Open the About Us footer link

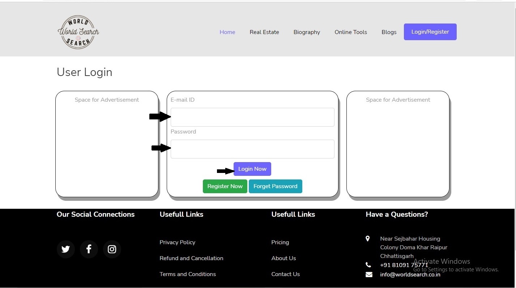click(x=283, y=258)
